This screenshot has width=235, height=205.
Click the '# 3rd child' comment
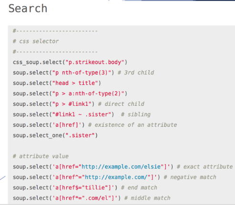tap(136, 72)
